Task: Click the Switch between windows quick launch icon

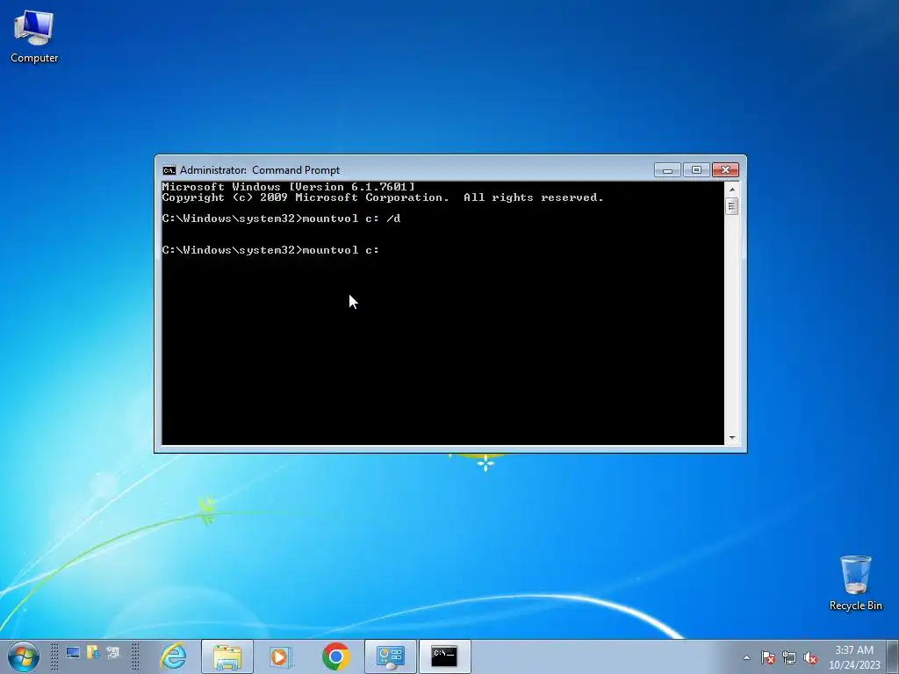Action: coord(113,653)
